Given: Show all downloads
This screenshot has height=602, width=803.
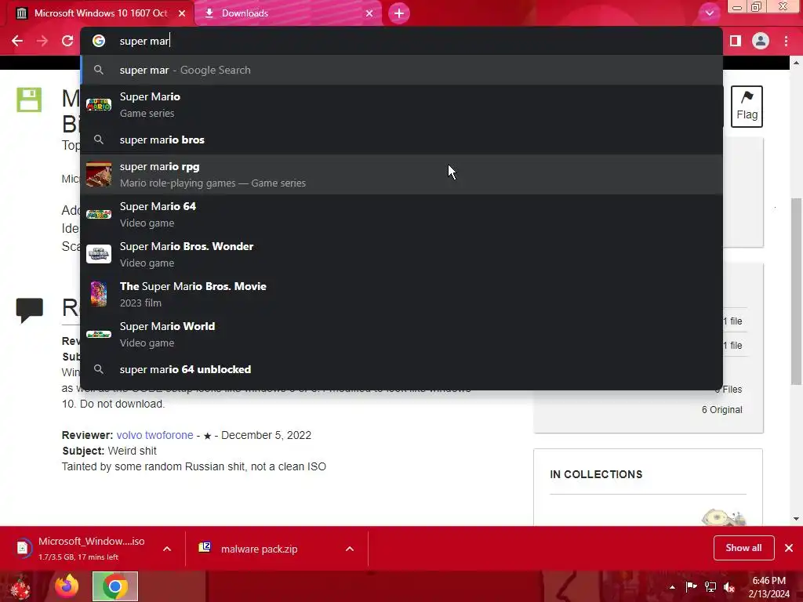Looking at the screenshot, I should 743,548.
